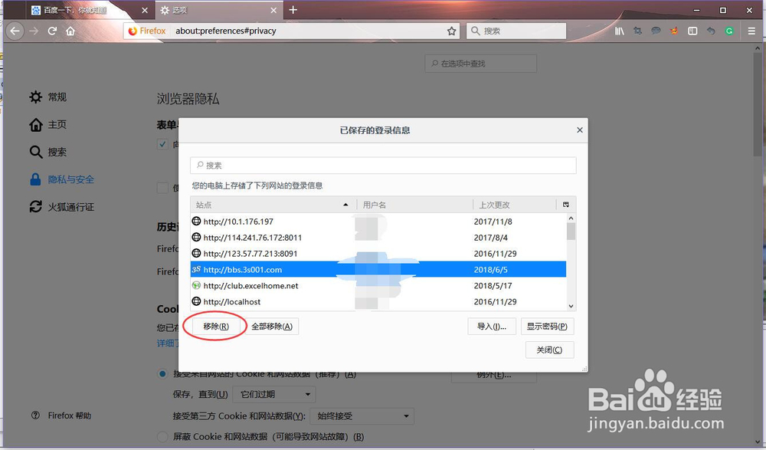Image resolution: width=766 pixels, height=450 pixels.
Task: Open the Firefox Library toolbar icon
Action: click(619, 31)
